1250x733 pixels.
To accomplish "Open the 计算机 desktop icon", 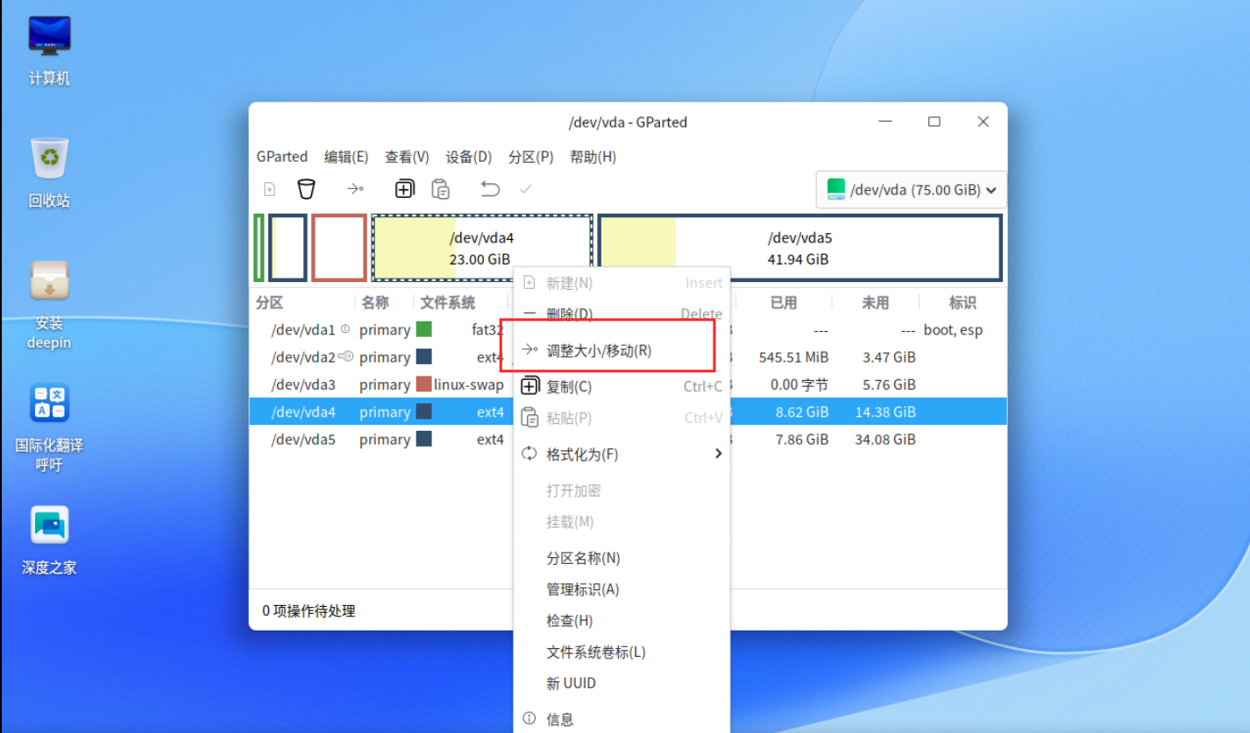I will tap(49, 50).
